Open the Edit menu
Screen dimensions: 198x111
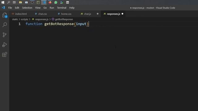coord(17,8)
